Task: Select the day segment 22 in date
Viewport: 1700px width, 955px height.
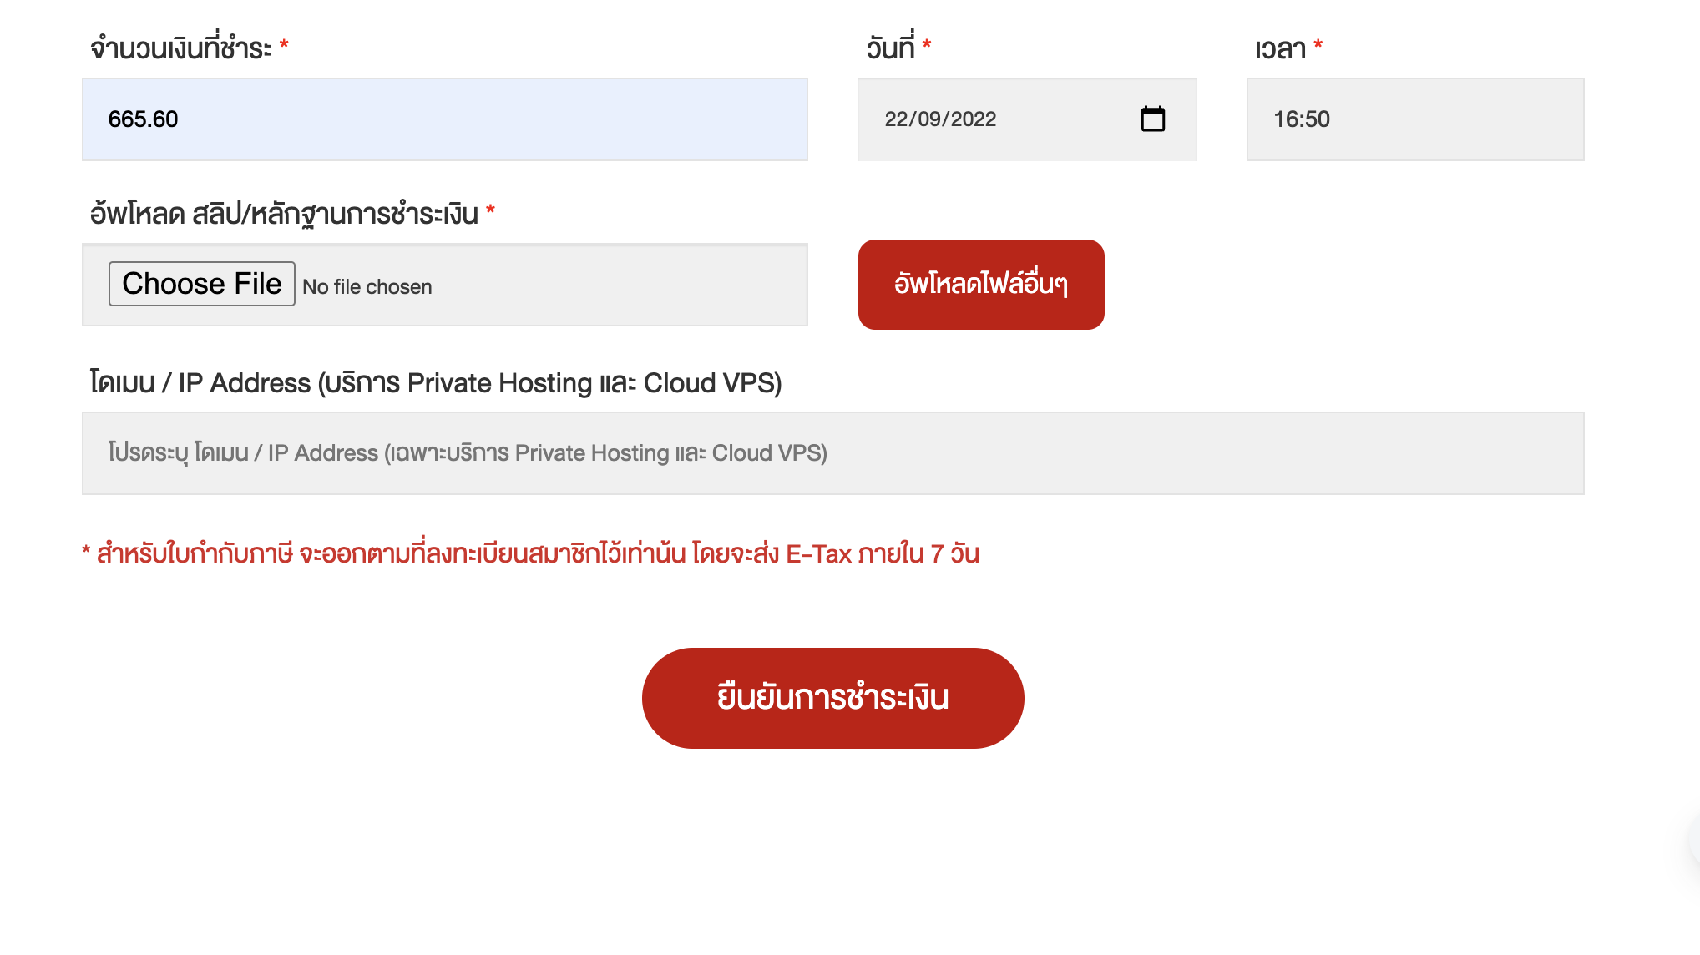Action: (x=897, y=119)
